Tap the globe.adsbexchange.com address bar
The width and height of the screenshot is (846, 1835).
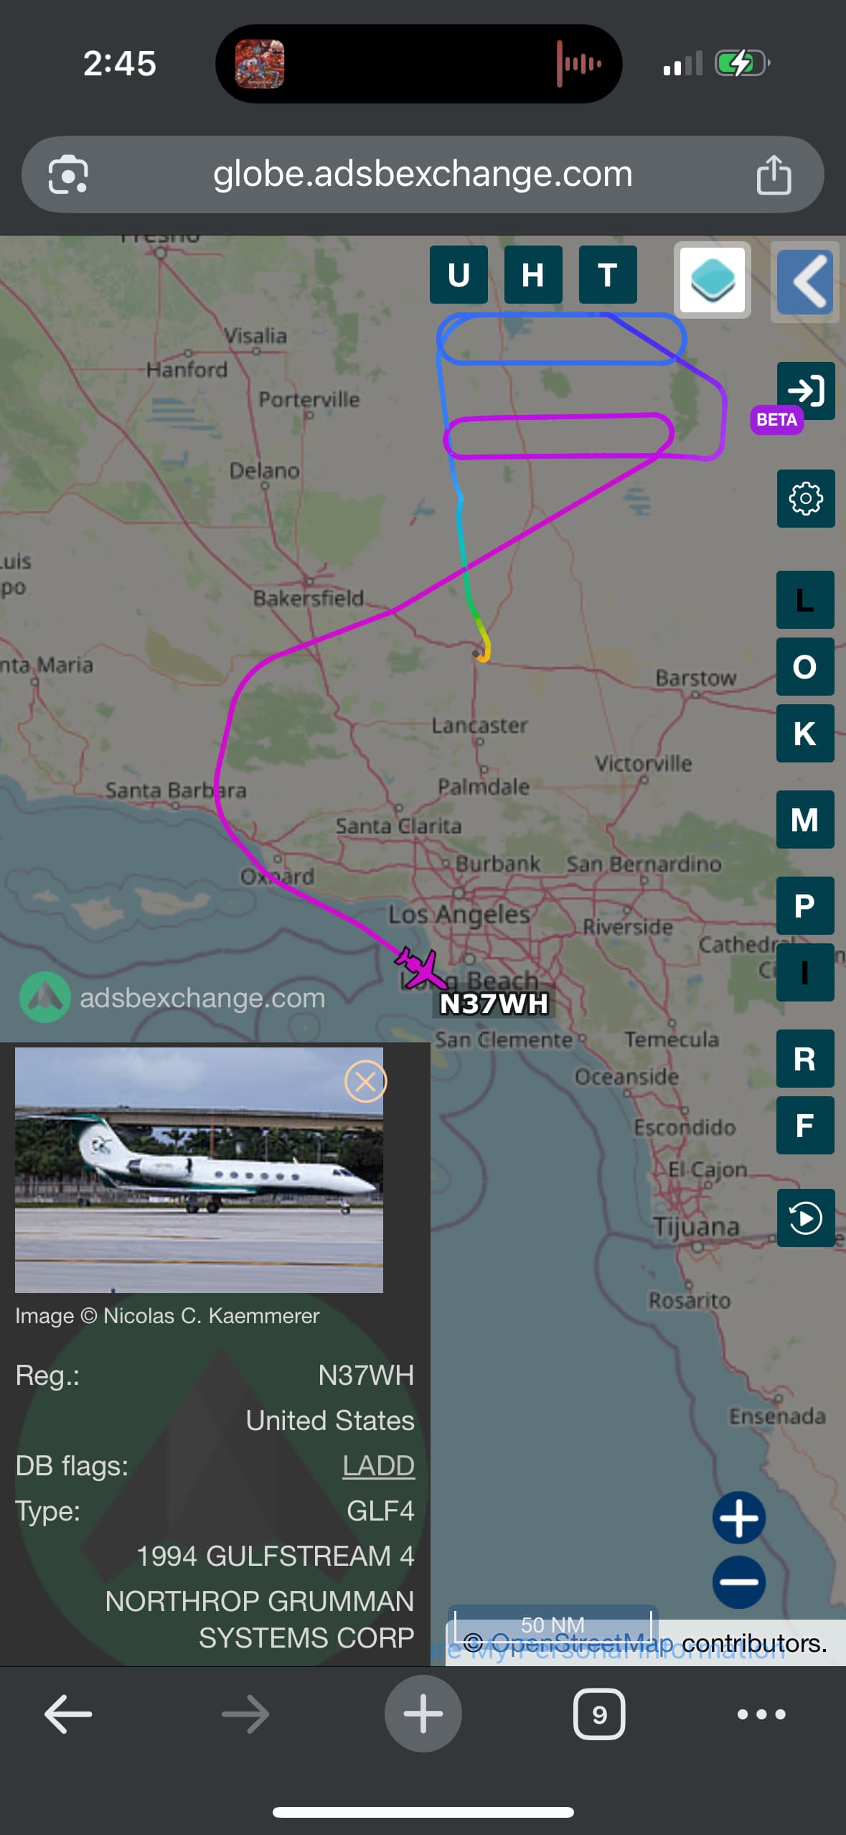[423, 174]
